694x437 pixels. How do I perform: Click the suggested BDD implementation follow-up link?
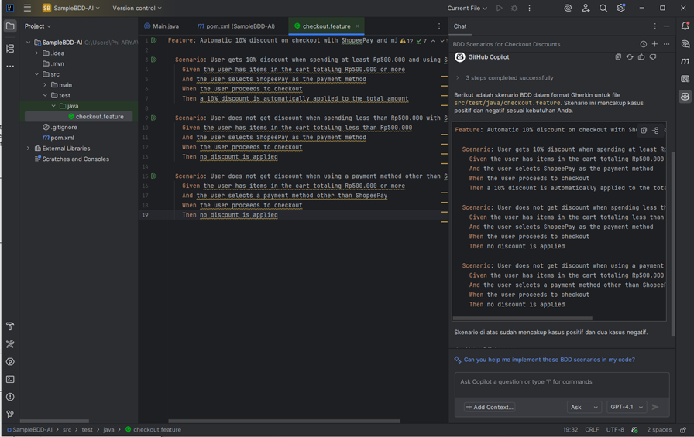tap(548, 360)
